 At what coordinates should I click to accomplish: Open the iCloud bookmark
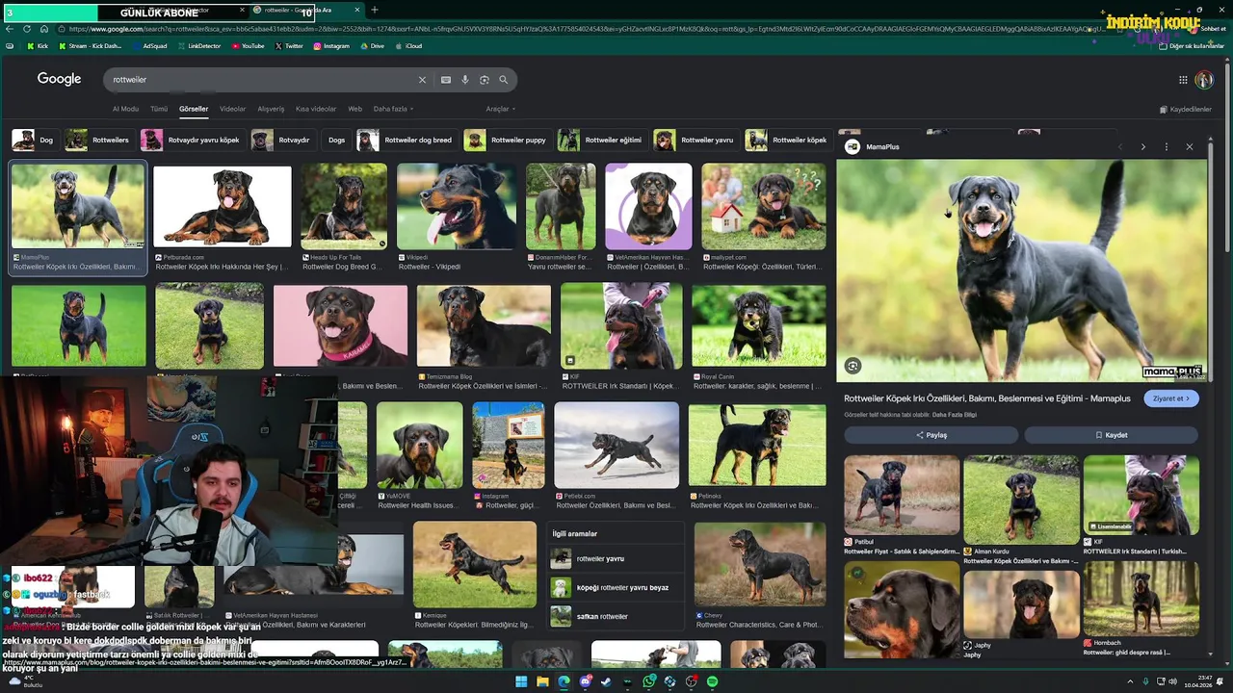click(408, 46)
